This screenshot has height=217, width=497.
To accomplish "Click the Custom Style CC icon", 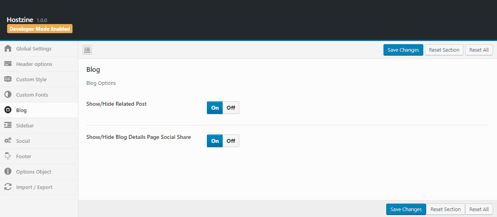I will [x=8, y=79].
